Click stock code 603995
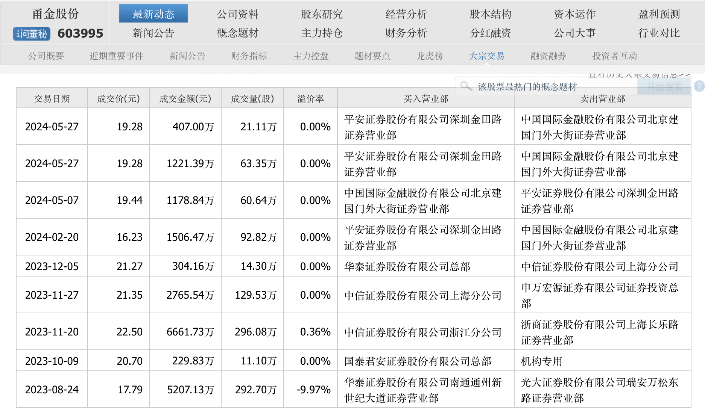705x414 pixels. (80, 33)
